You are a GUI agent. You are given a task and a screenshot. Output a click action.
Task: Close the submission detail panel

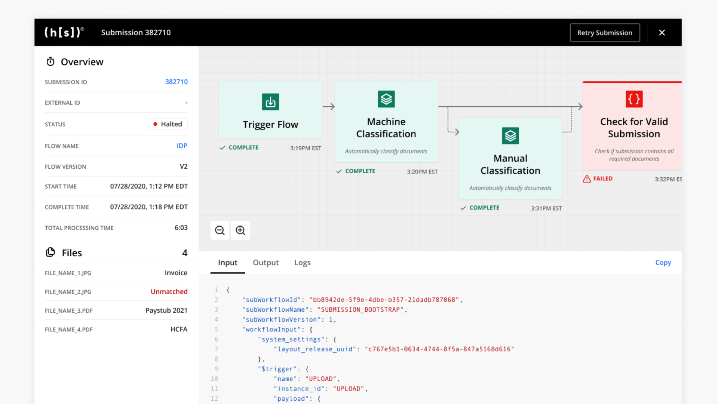coord(662,33)
